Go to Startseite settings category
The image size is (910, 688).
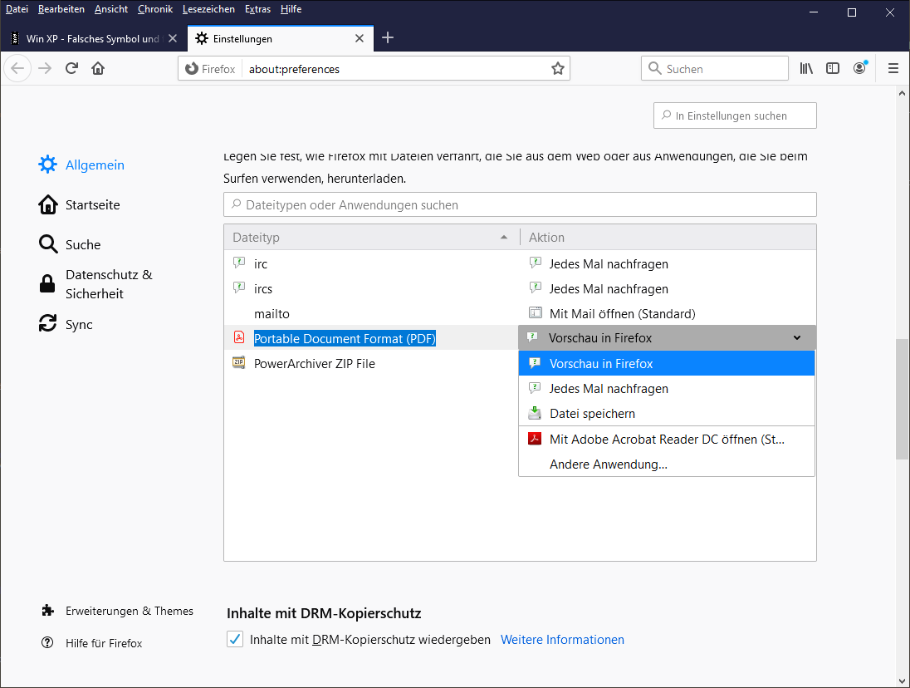click(92, 204)
